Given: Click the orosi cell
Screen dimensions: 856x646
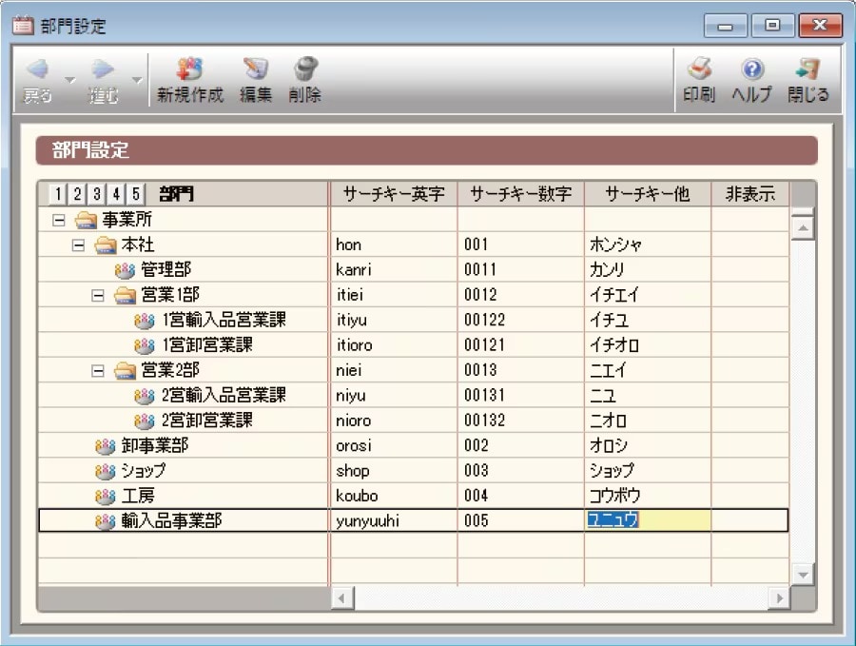Looking at the screenshot, I should point(394,445).
